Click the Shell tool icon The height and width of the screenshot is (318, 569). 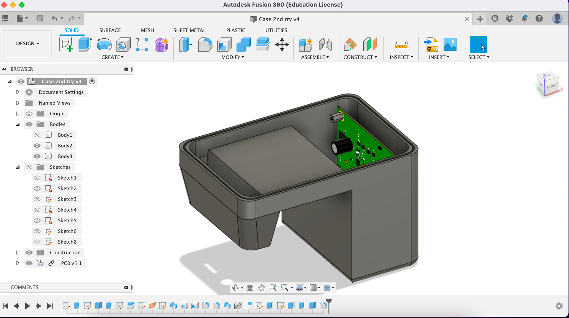[x=224, y=44]
